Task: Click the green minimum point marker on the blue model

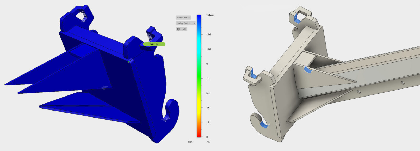Action: click(x=129, y=61)
